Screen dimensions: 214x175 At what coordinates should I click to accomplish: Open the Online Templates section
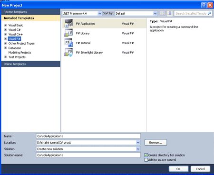tap(30, 64)
